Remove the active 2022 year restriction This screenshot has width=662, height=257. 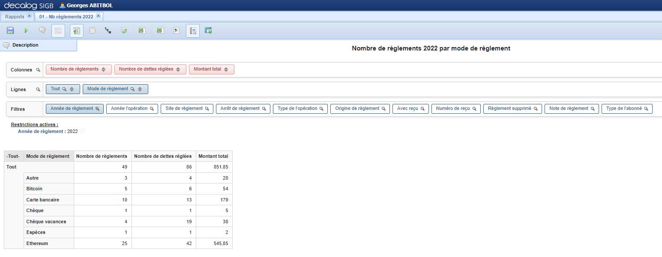coord(82,132)
